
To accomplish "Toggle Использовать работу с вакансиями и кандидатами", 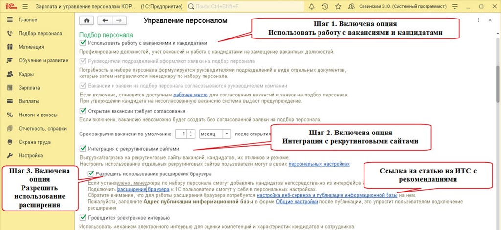I will [x=83, y=43].
